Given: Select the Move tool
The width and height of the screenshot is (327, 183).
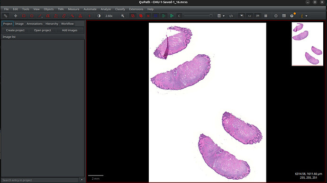Looking at the screenshot, I should 16,16.
